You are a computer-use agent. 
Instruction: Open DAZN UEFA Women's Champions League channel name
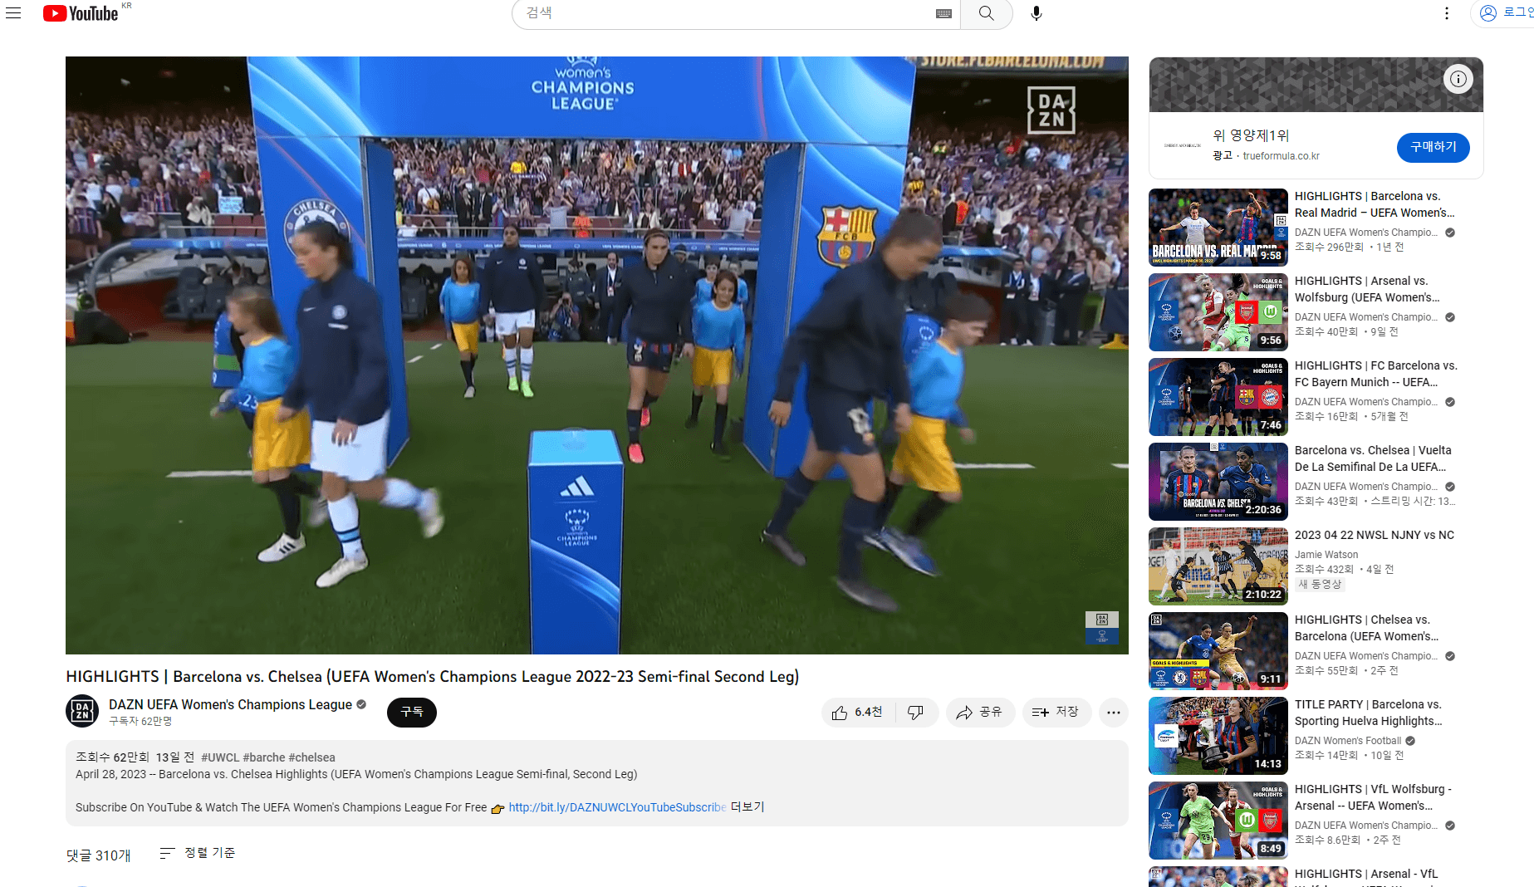231,704
